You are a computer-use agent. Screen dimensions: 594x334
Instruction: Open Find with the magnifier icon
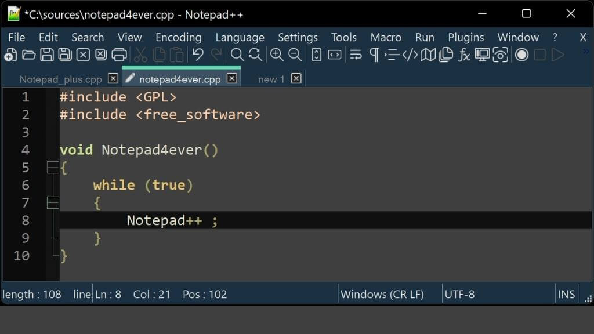[x=237, y=55]
